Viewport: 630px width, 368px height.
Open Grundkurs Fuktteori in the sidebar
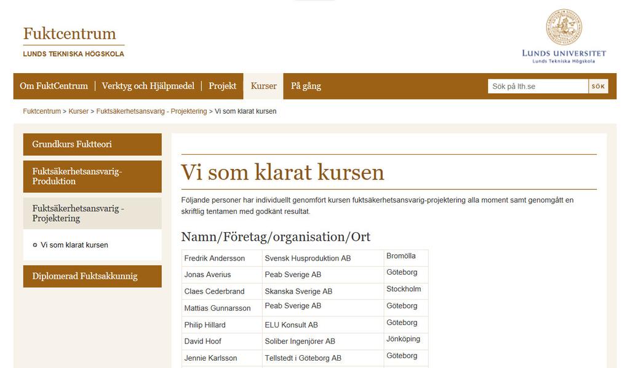(92, 144)
